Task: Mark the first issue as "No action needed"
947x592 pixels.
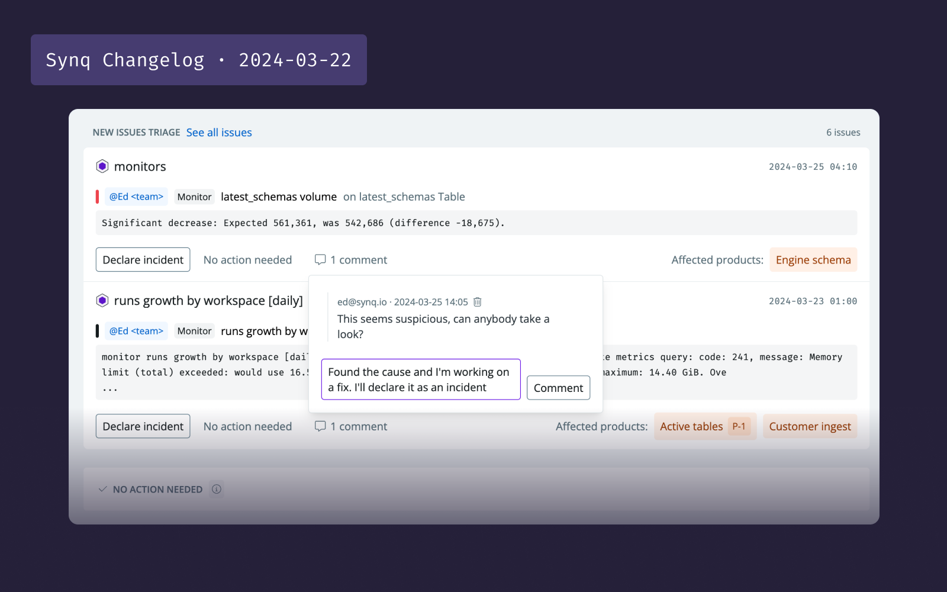Action: [x=247, y=259]
